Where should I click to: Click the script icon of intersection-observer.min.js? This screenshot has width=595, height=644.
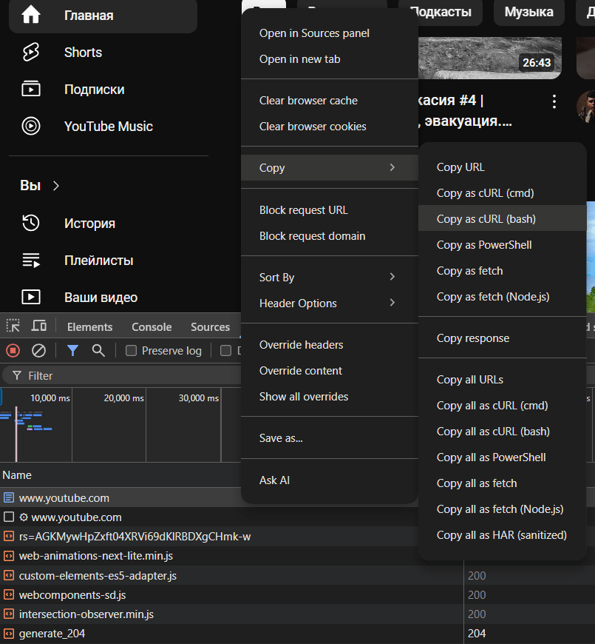pyautogui.click(x=9, y=614)
